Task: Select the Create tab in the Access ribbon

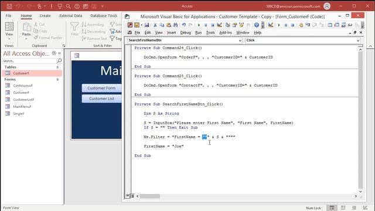Action: (45, 16)
